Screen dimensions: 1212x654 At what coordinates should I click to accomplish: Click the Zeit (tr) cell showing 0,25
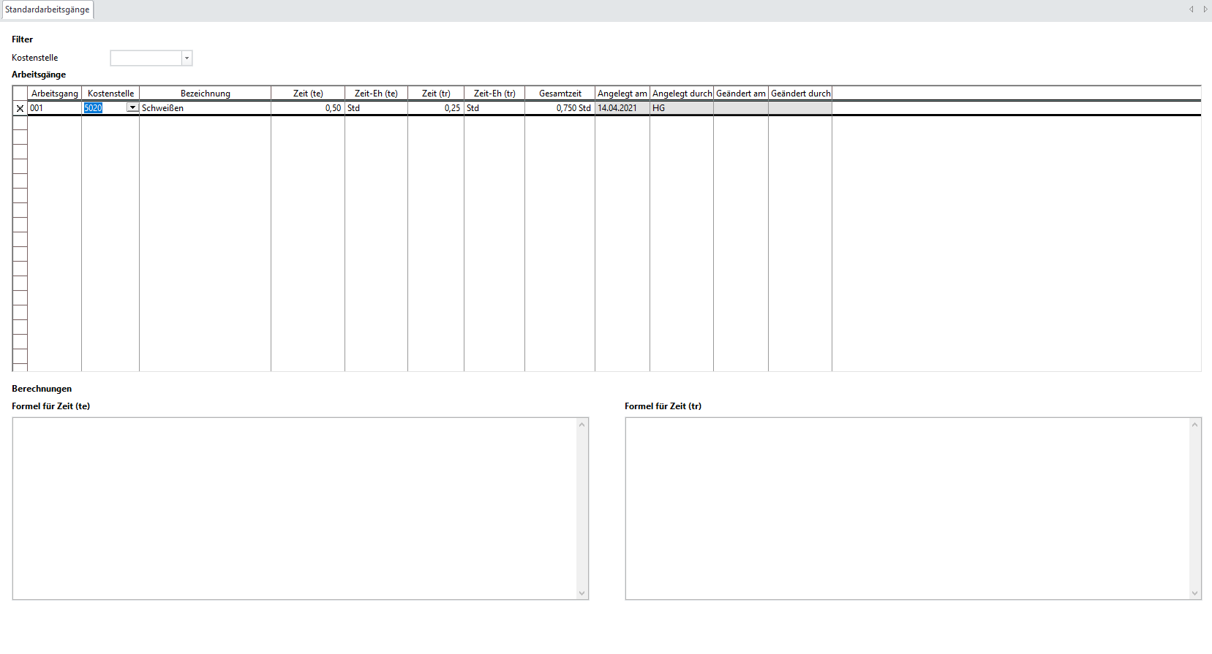[435, 108]
